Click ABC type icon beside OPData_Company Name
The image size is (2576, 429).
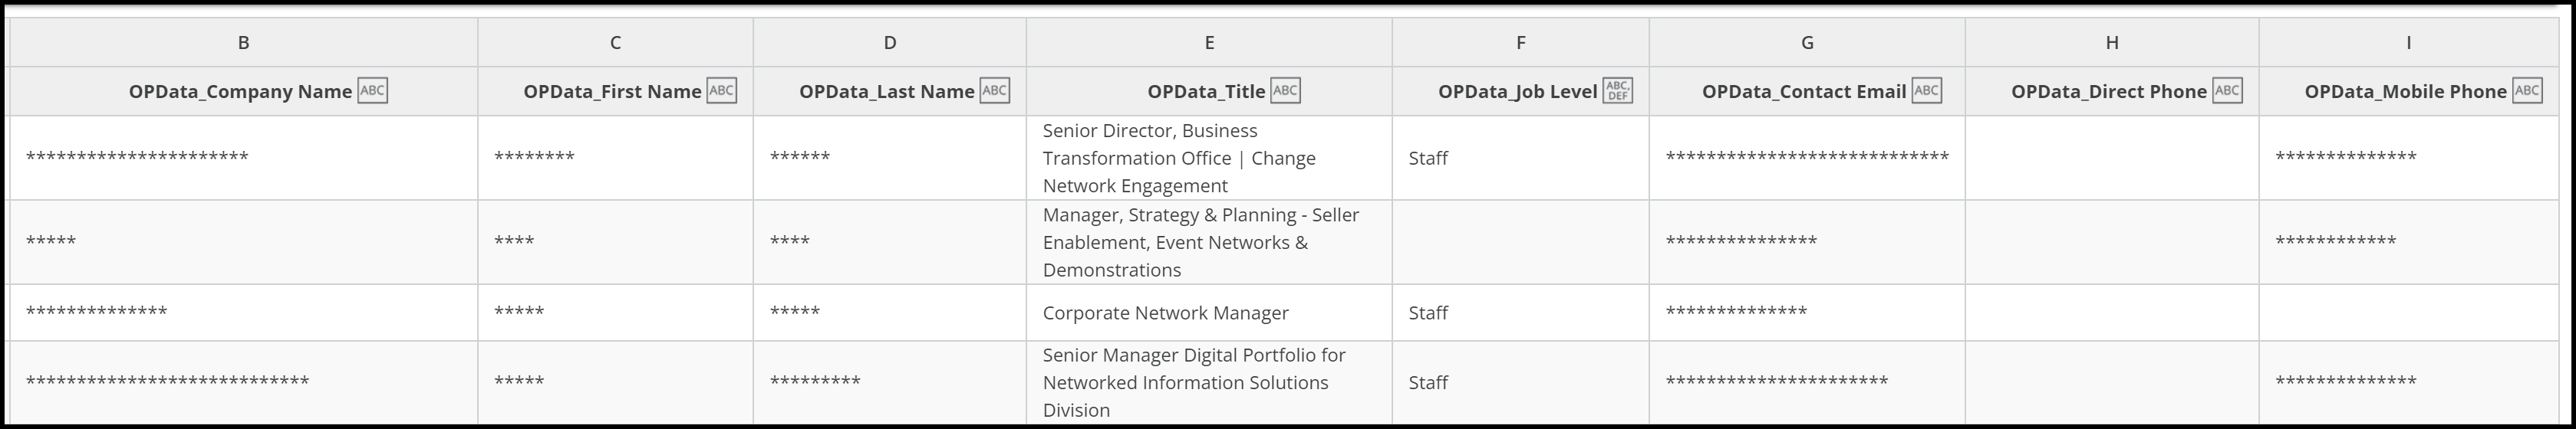tap(372, 91)
